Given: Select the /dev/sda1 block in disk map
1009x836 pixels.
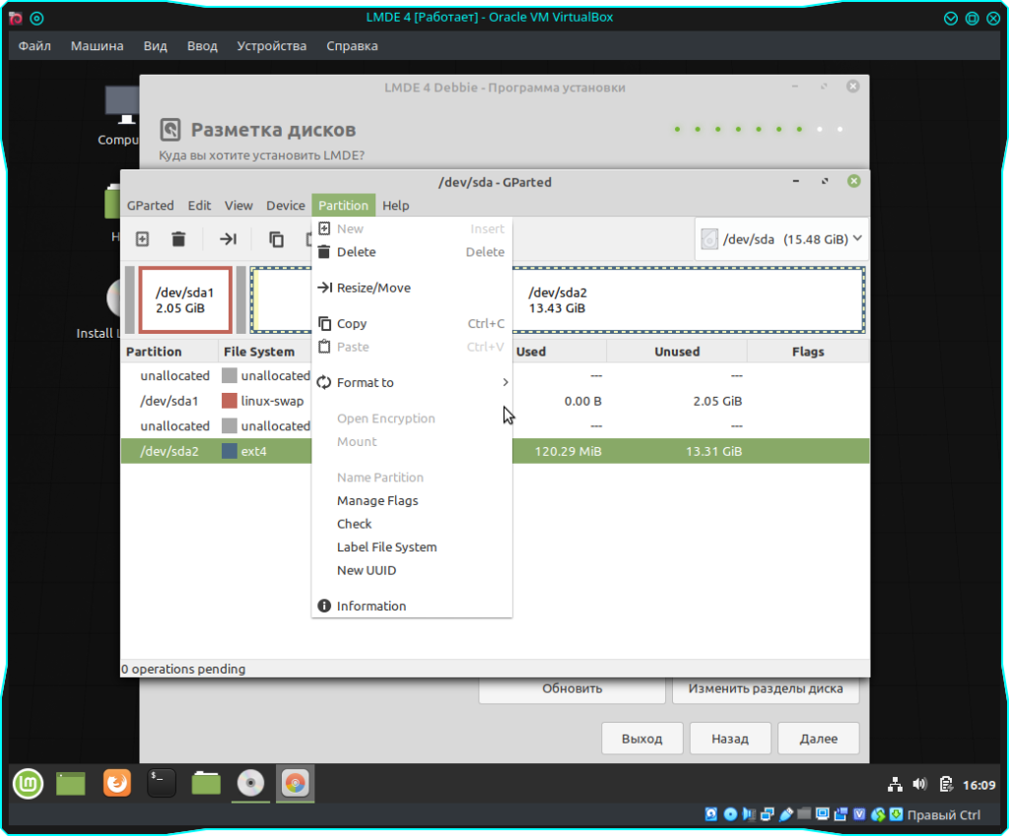Looking at the screenshot, I should pyautogui.click(x=185, y=300).
